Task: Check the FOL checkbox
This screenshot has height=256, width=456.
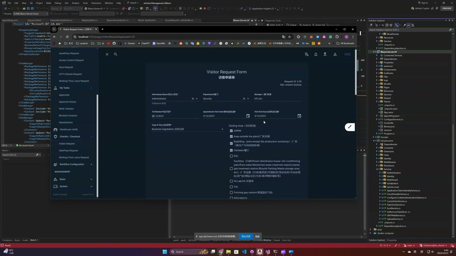Action: pos(231,187)
